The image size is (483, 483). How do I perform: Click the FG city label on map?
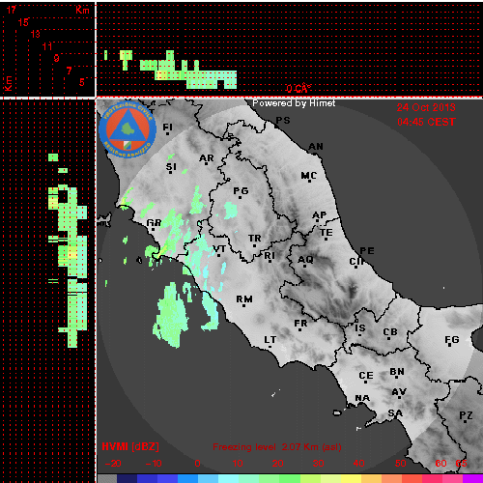(x=452, y=340)
